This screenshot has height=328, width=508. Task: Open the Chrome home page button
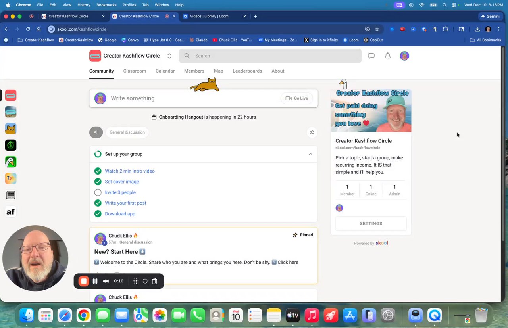(x=38, y=29)
